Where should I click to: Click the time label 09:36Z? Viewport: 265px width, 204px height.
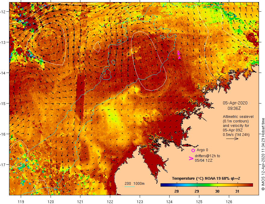[x=234, y=108]
